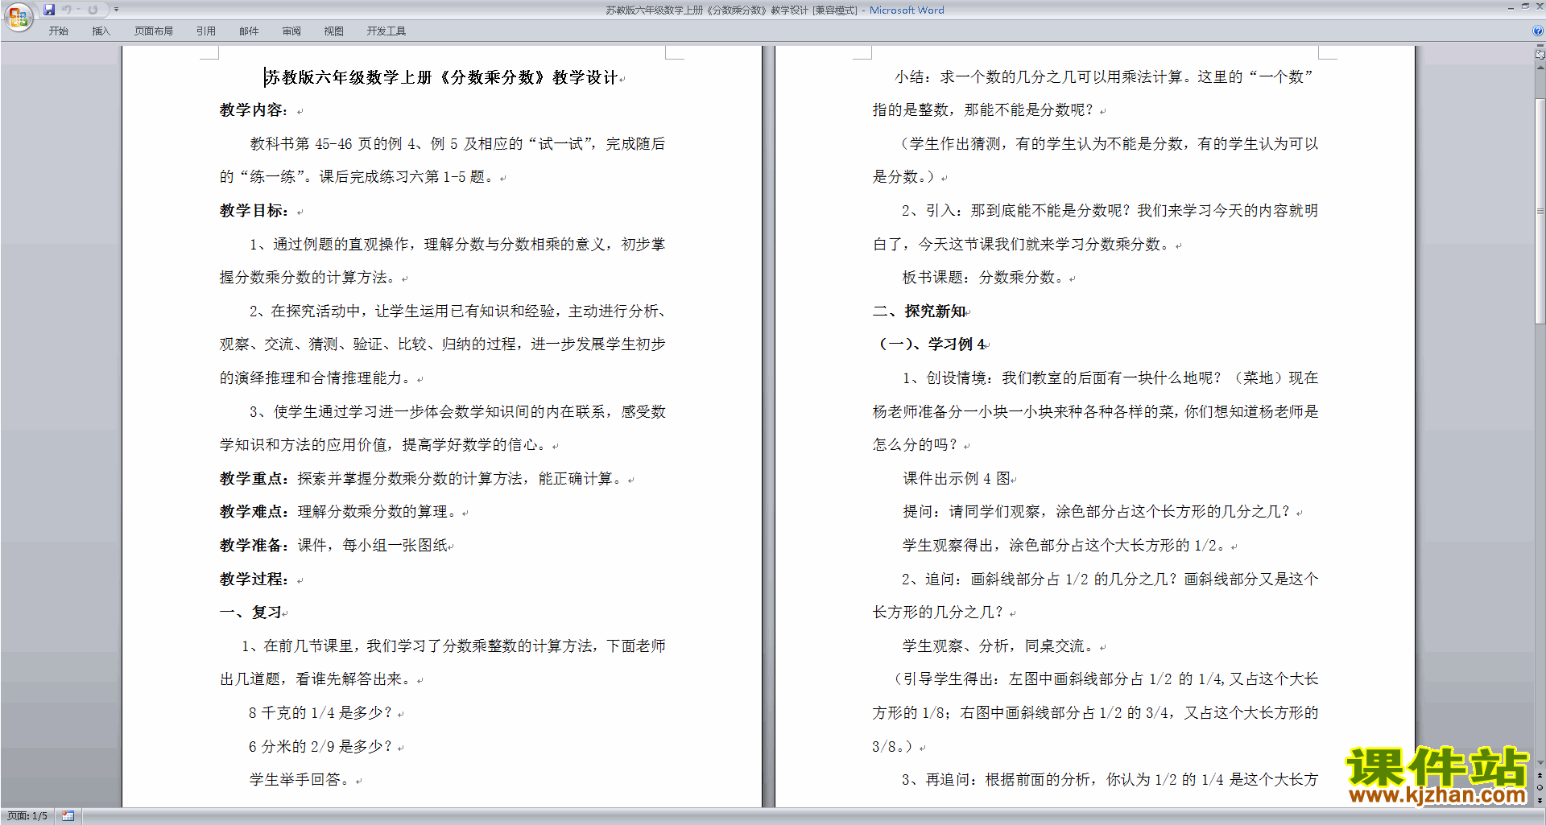Click the line 板书课题：分数乘分数。
Screen dimensions: 1546x825
pos(983,278)
